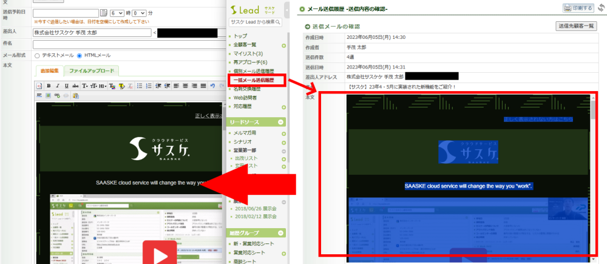
Task: Open the text color picker icon
Action: [x=113, y=86]
